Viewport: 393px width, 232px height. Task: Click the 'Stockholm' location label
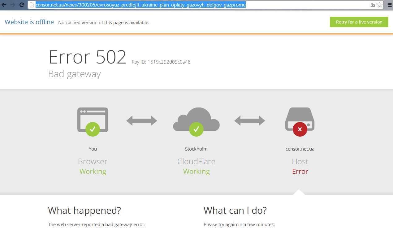pyautogui.click(x=196, y=149)
